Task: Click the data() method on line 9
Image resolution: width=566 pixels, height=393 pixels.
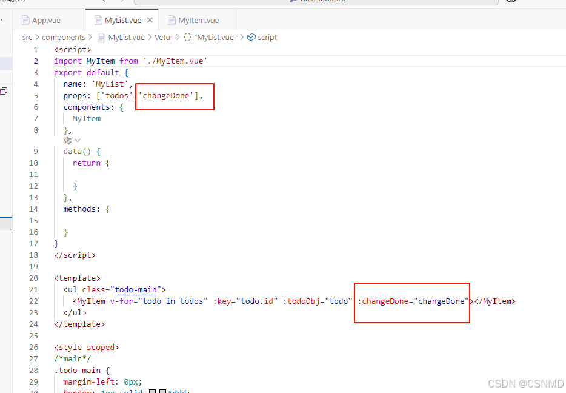Action: pos(77,152)
